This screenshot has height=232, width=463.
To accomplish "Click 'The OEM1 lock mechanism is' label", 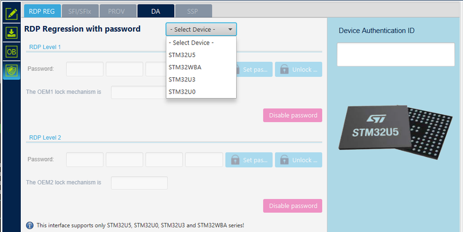I will pos(64,92).
